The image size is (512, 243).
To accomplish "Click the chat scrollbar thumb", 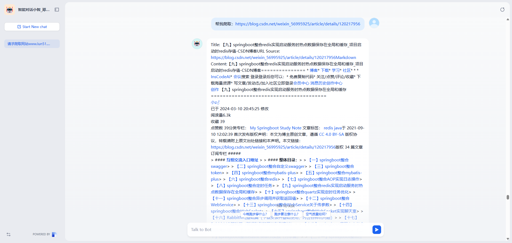I will pyautogui.click(x=508, y=197).
